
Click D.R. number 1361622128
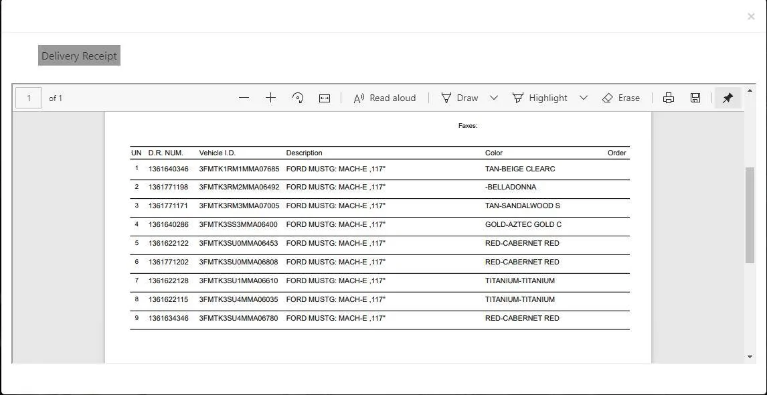[x=168, y=281]
